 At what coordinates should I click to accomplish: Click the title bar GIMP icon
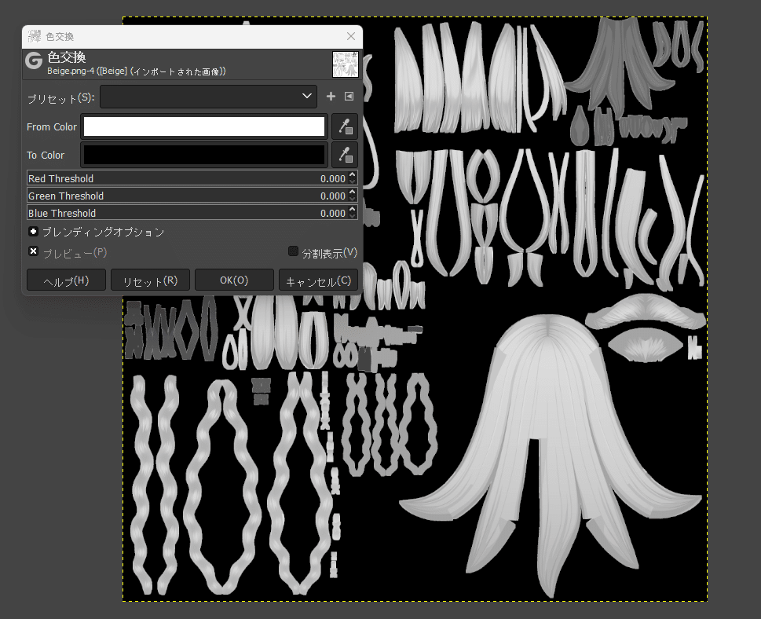34,36
